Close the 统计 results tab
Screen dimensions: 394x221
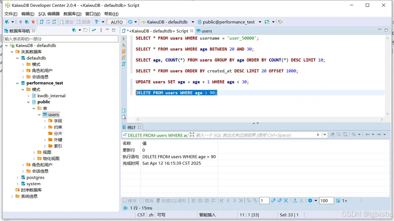pyautogui.click(x=140, y=127)
